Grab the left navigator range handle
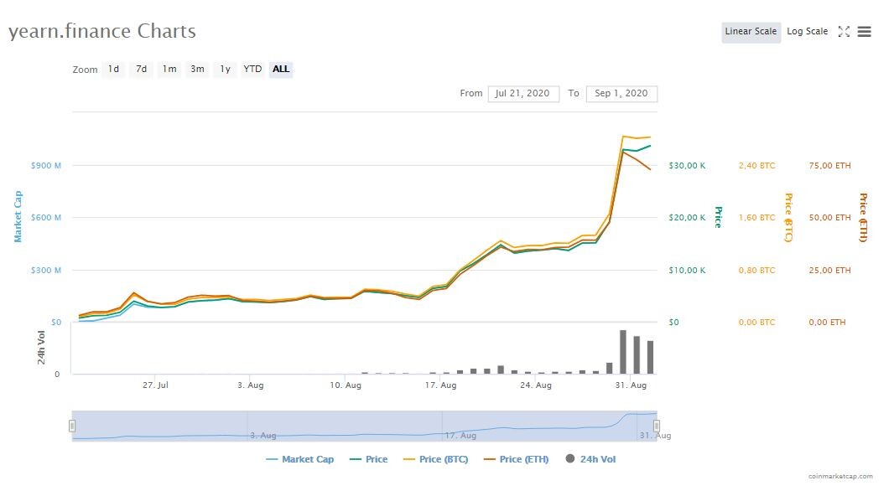This screenshot has width=894, height=491. point(72,426)
